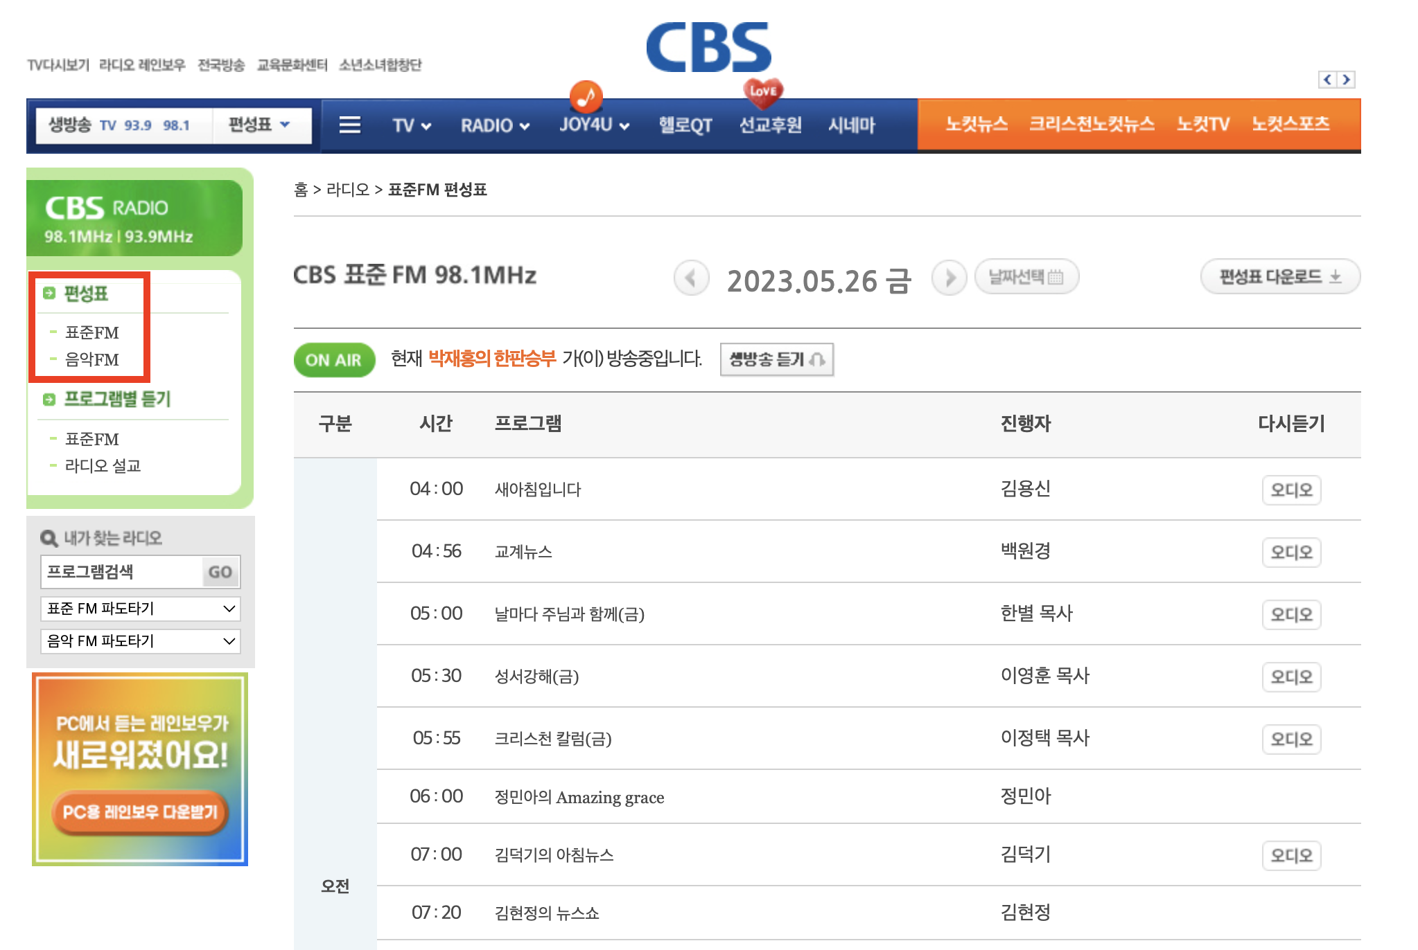Select 표준FM under 프로그램별 듣기

pos(92,440)
